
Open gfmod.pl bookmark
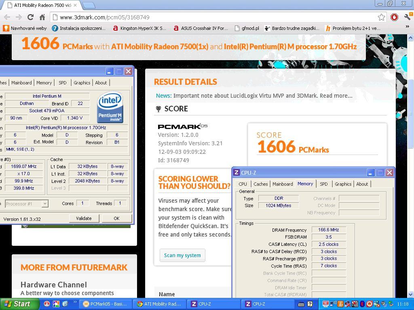(x=247, y=28)
